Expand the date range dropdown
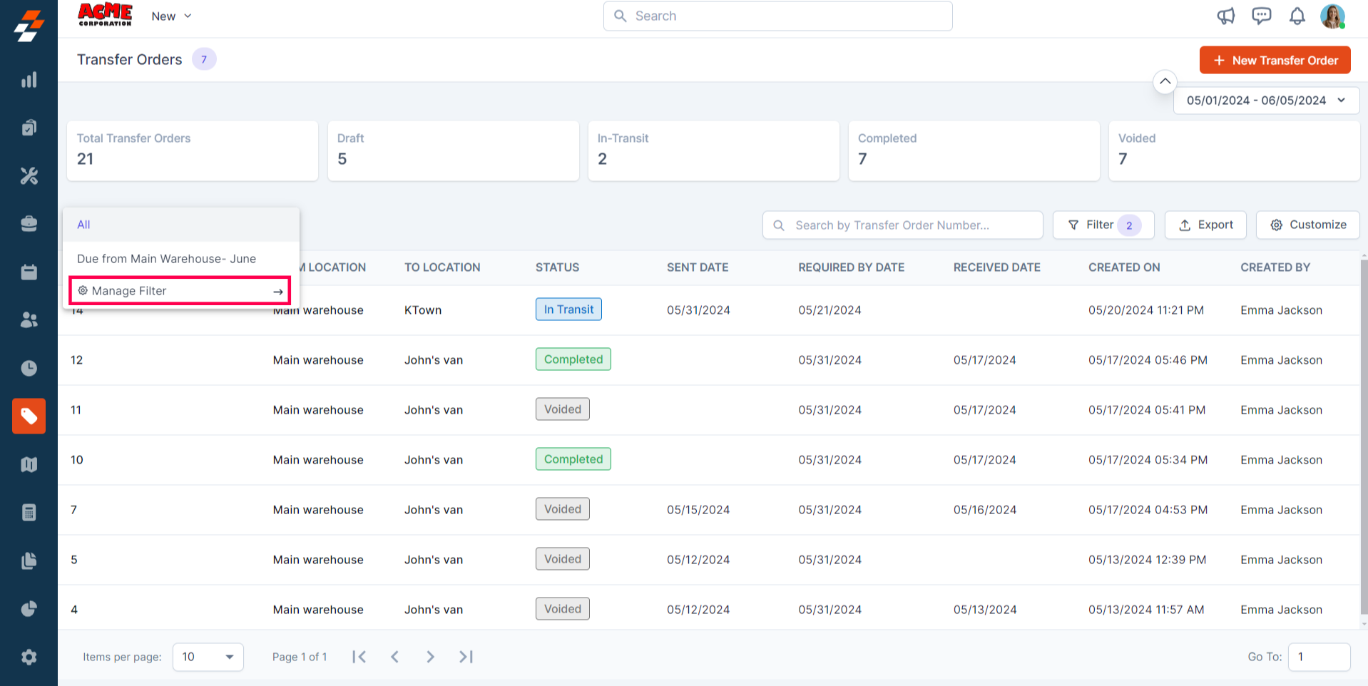Image resolution: width=1368 pixels, height=686 pixels. (1266, 101)
